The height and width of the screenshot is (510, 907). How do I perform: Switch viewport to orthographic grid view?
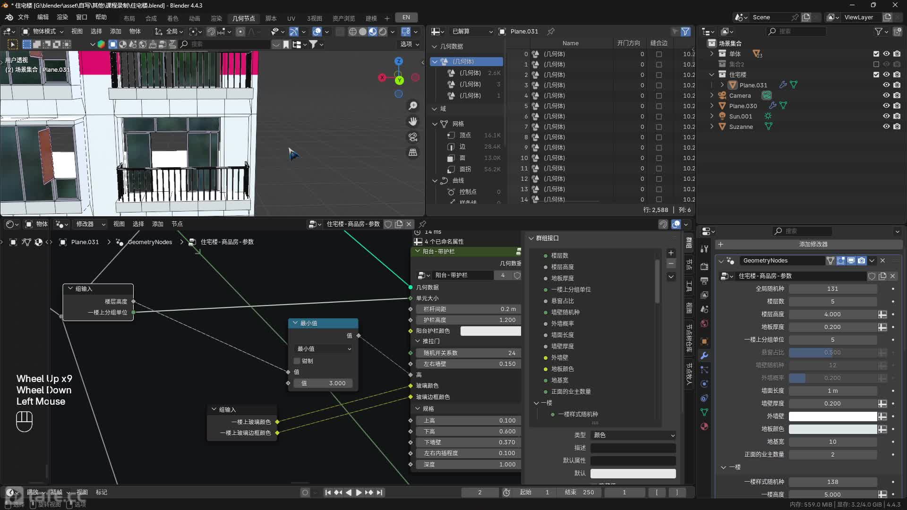[x=413, y=153]
